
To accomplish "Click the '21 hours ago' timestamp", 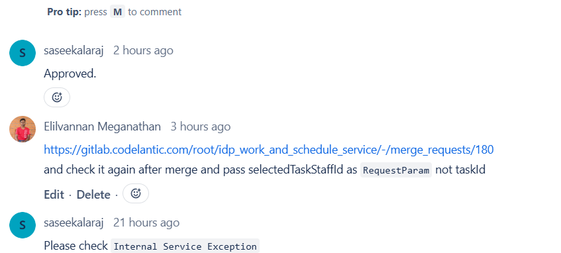I will point(146,223).
